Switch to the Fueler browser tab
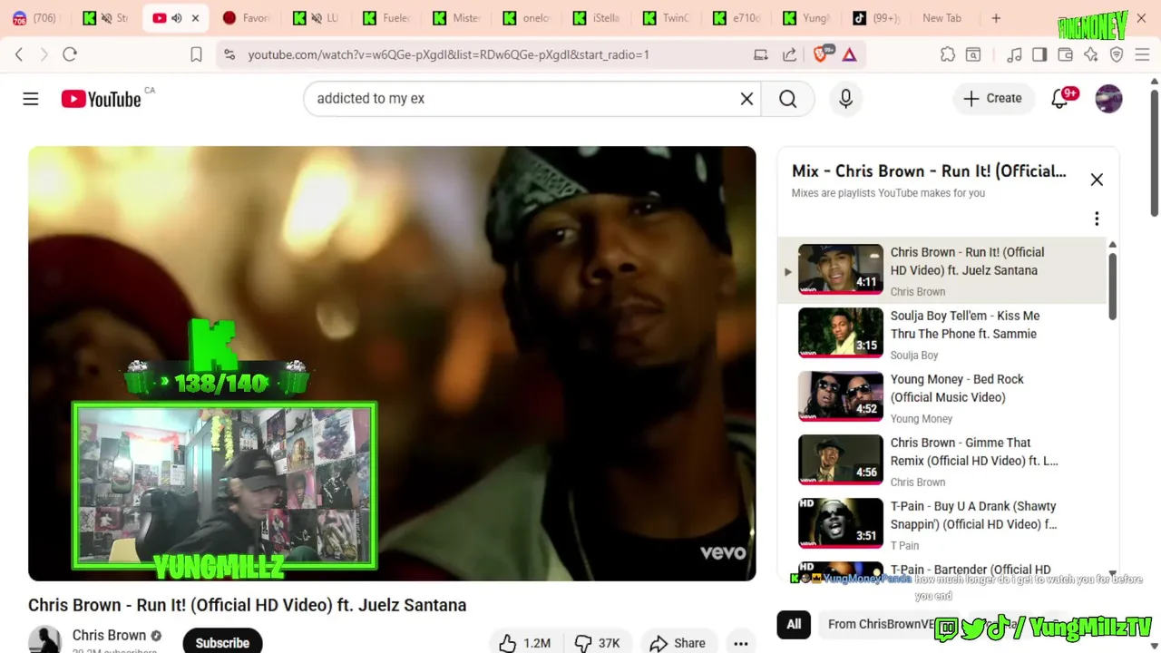Image resolution: width=1161 pixels, height=653 pixels. pos(386,18)
